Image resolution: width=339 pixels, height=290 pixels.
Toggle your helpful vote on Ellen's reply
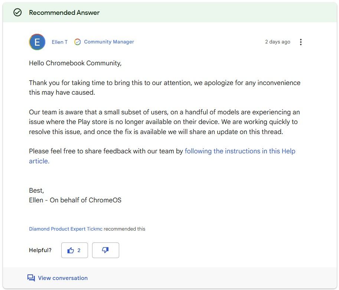point(74,250)
